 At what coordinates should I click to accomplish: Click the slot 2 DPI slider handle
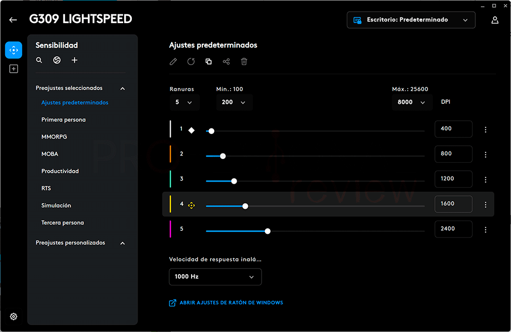223,156
